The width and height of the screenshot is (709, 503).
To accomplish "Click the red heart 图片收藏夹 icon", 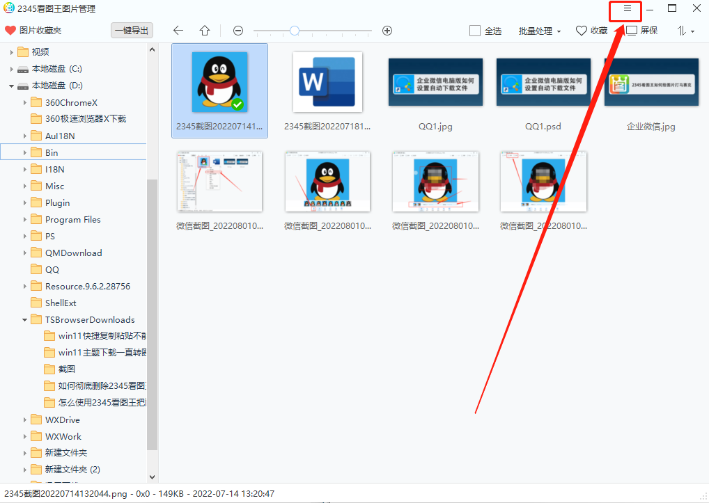I will pos(10,31).
